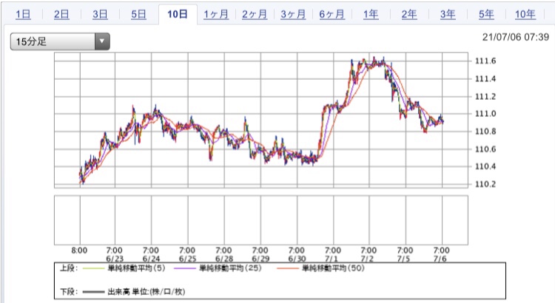The image size is (555, 303).
Task: Open the 1ヶ月 chart range
Action: click(216, 15)
